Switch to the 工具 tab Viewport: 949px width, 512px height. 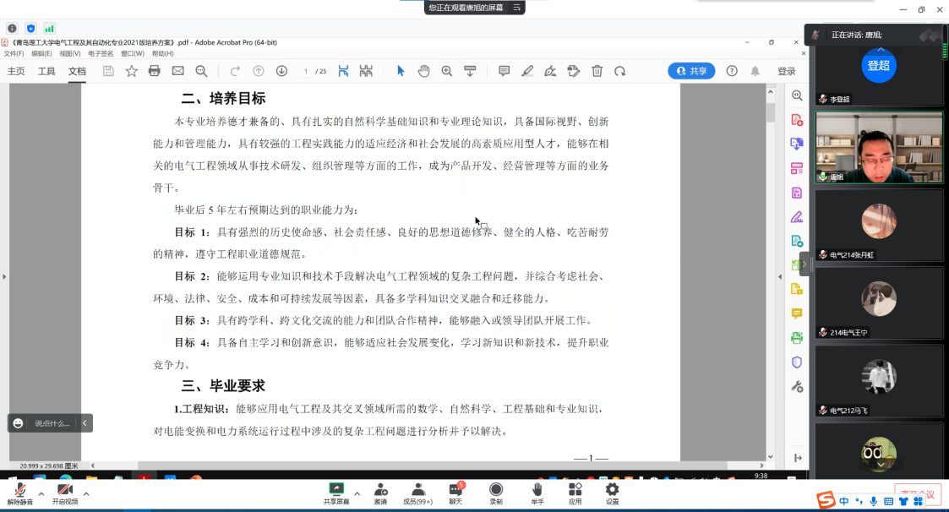point(46,71)
